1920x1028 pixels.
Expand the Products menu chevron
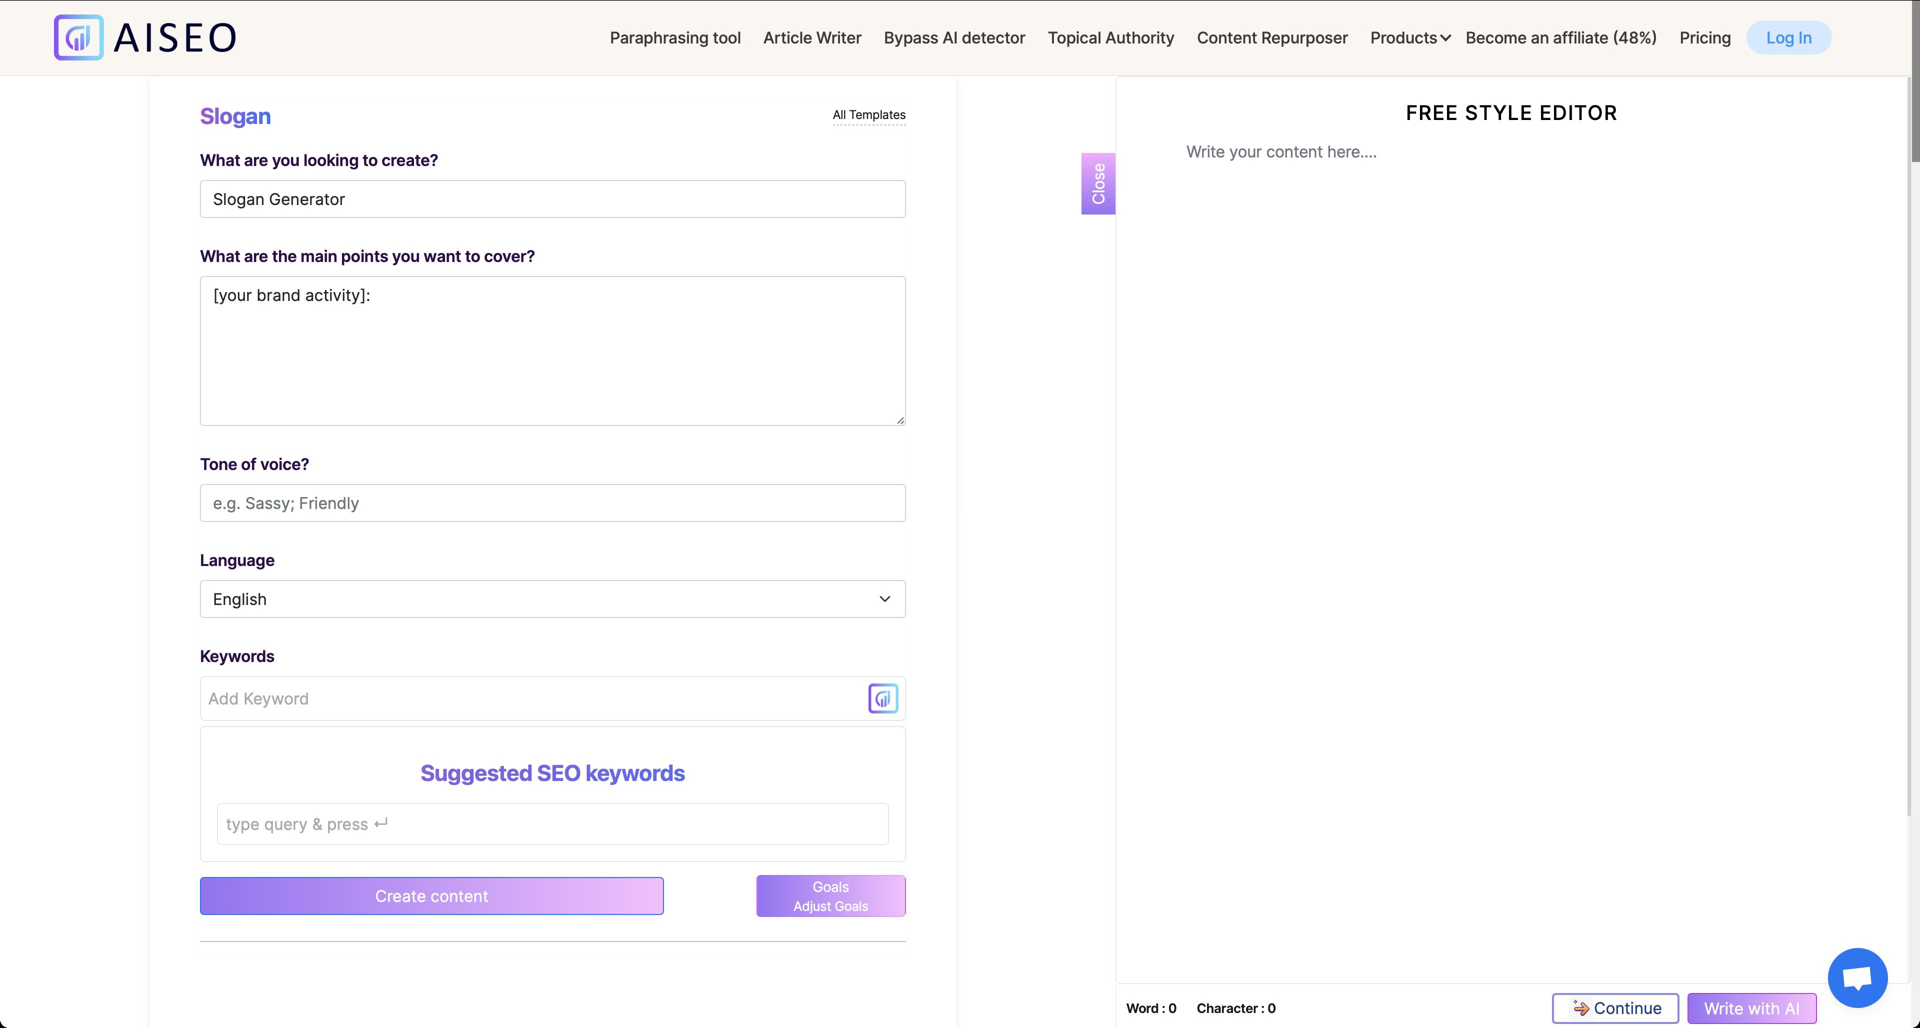(1446, 38)
